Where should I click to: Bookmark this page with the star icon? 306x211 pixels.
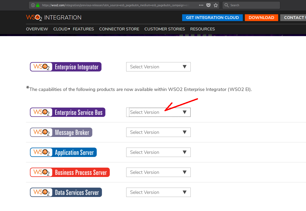[x=215, y=5]
